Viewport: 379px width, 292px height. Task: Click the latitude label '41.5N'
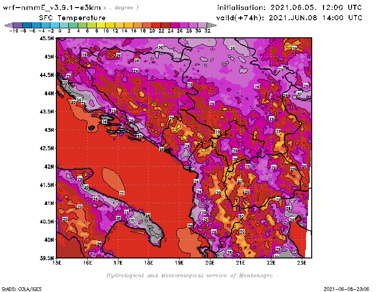47,185
